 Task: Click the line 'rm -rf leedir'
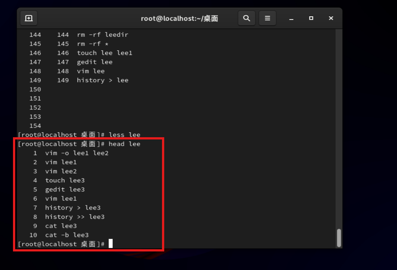click(x=103, y=35)
